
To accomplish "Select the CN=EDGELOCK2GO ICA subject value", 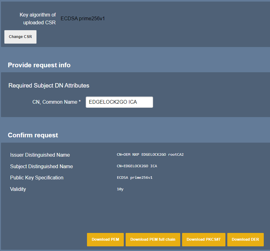I will [x=137, y=166].
